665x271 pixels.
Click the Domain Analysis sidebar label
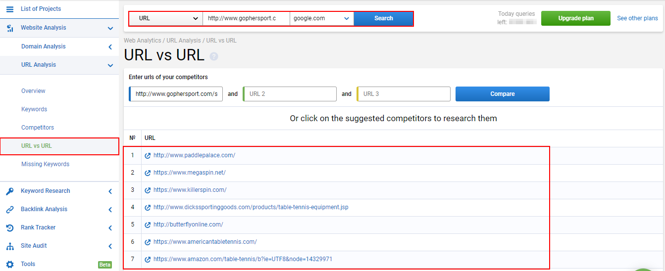(43, 46)
